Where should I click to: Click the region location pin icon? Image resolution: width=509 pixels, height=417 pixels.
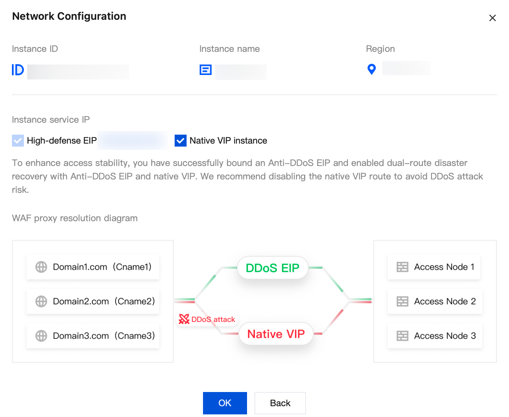[x=371, y=69]
